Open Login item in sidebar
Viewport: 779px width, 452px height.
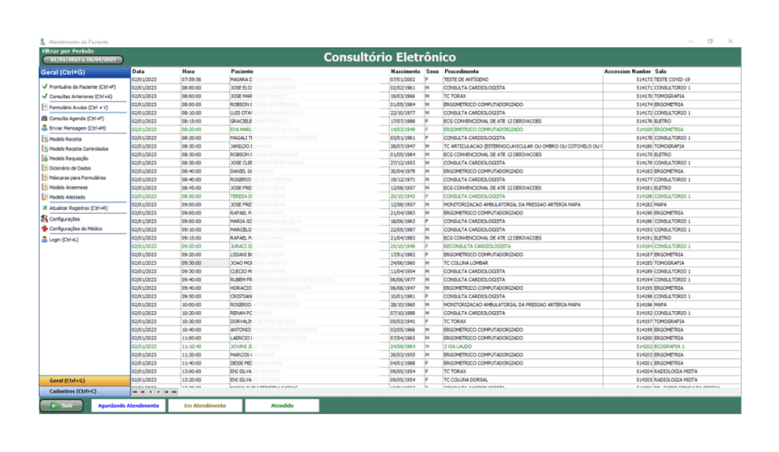[65, 239]
